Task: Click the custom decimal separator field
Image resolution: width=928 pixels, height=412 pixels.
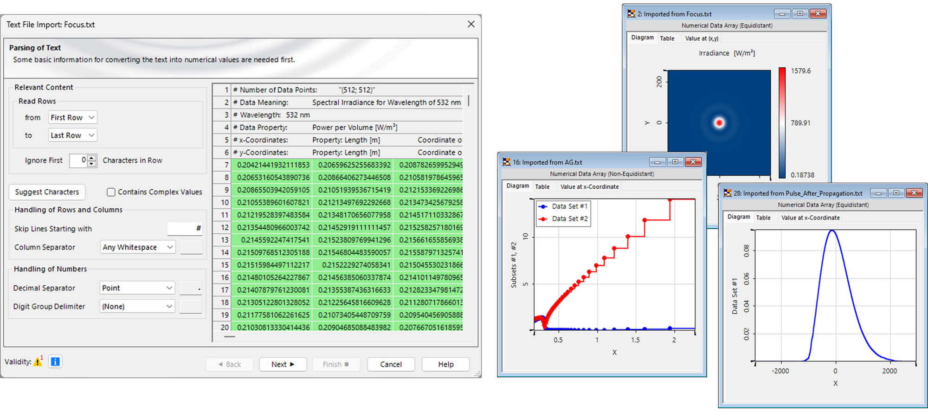Action: (191, 288)
